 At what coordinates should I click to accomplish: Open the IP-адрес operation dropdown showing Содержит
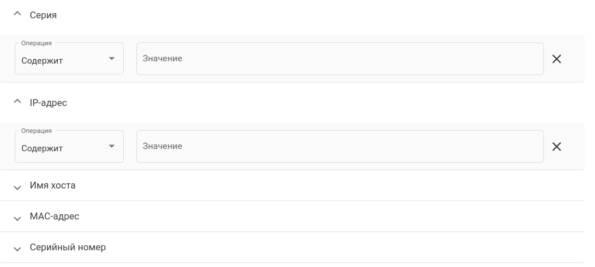[63, 147]
